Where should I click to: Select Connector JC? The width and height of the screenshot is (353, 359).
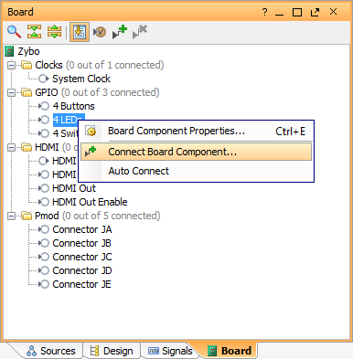click(x=82, y=257)
